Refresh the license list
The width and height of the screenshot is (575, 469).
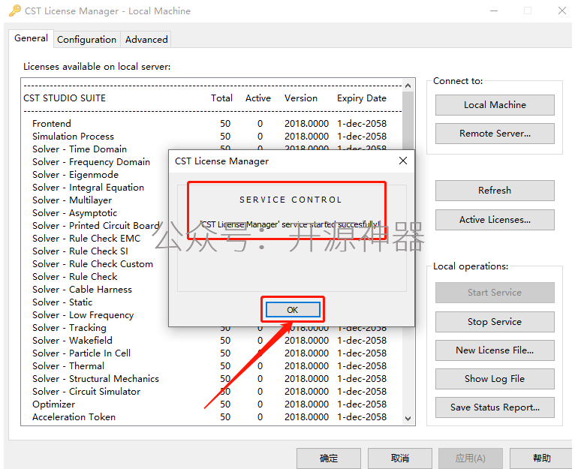click(x=495, y=191)
